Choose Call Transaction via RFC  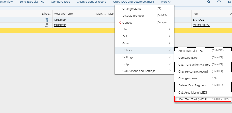tap(194, 65)
